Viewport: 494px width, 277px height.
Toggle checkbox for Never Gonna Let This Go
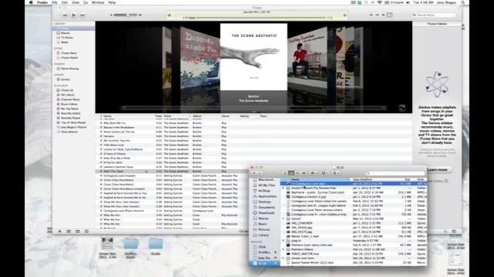(x=101, y=132)
